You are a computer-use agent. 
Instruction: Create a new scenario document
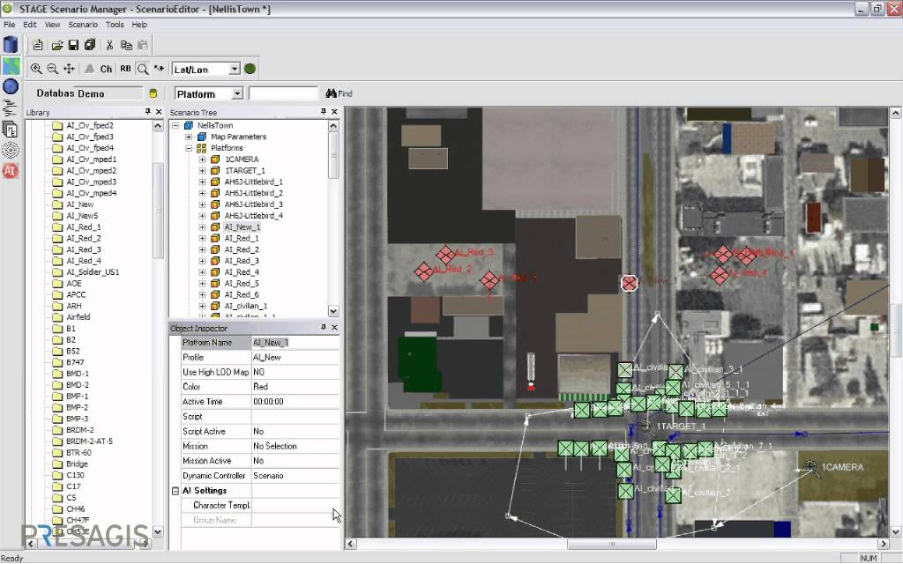[38, 45]
